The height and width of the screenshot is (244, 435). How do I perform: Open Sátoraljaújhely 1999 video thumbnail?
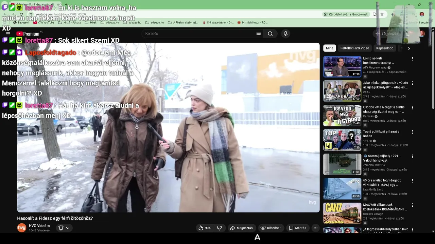[342, 164]
